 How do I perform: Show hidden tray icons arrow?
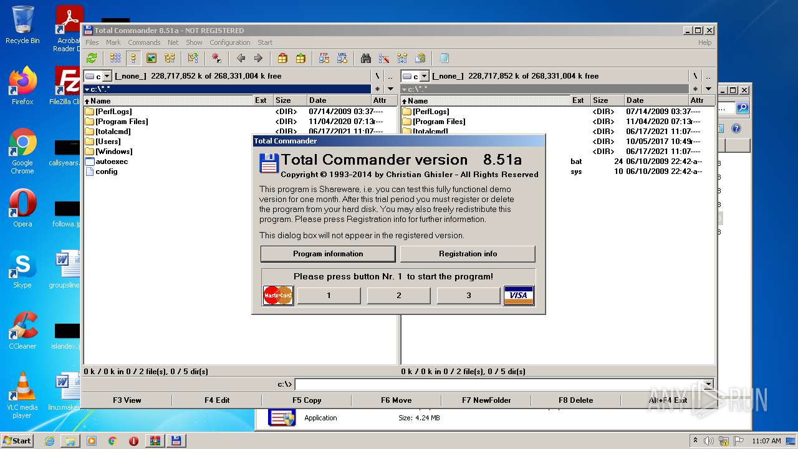coord(696,441)
